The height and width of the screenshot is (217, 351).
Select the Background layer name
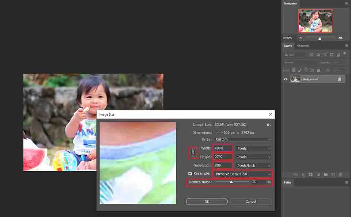[x=310, y=79]
